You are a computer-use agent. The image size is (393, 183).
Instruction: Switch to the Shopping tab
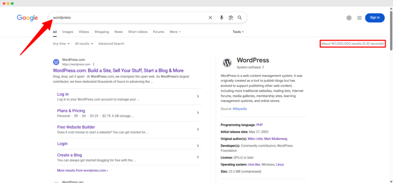[102, 32]
